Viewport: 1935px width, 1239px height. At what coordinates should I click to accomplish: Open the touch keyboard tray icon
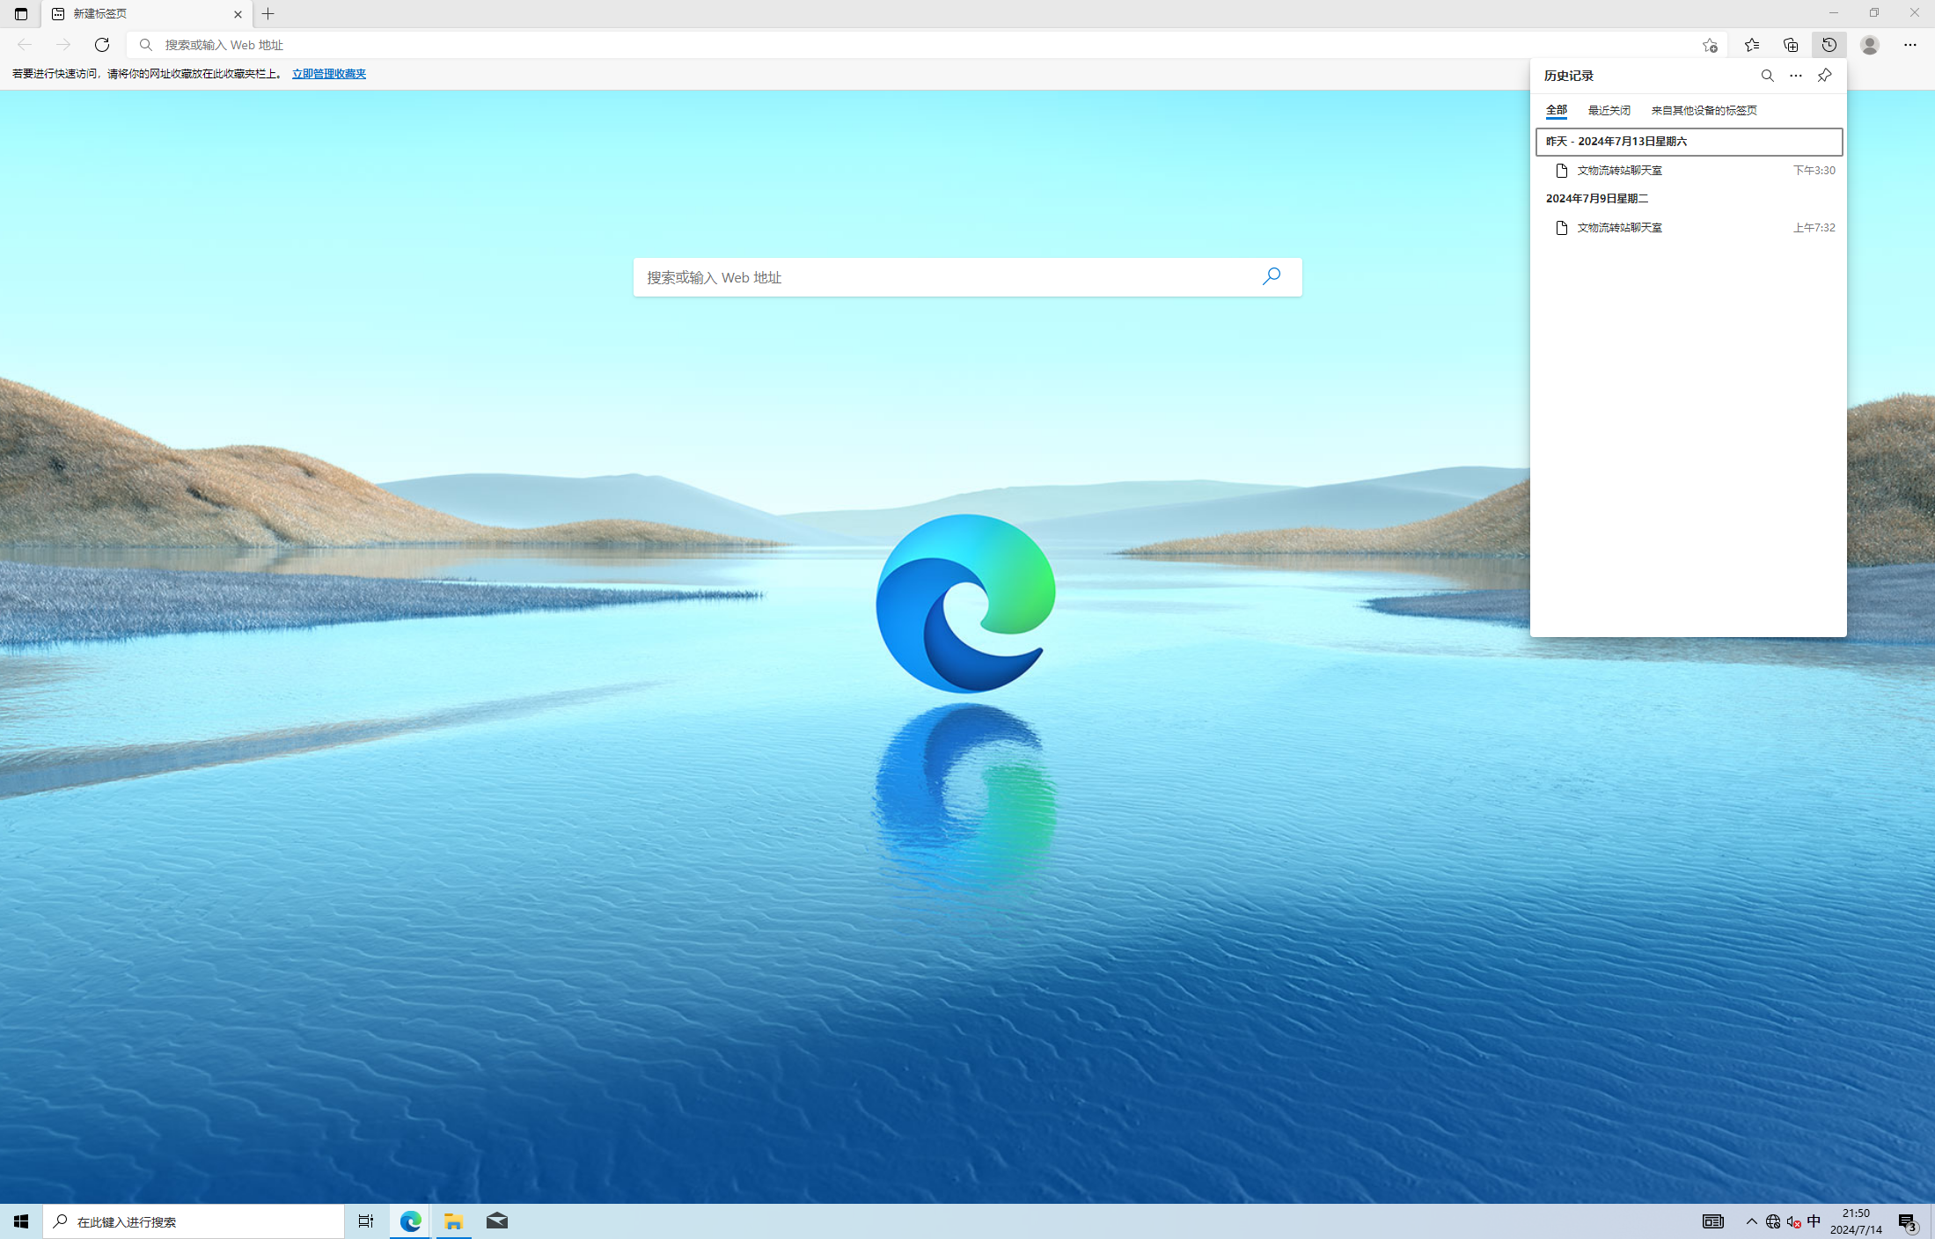pyautogui.click(x=1712, y=1221)
